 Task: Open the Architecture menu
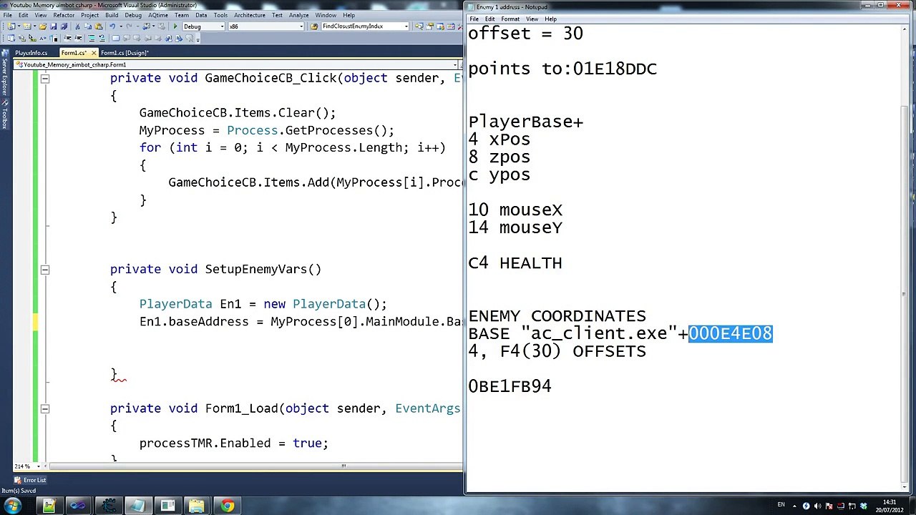(250, 15)
